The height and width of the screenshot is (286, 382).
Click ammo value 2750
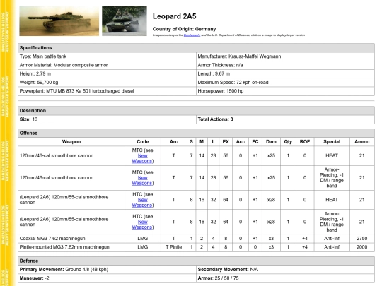362,239
